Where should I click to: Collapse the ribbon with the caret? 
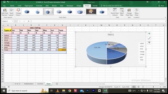pyautogui.click(x=165, y=17)
